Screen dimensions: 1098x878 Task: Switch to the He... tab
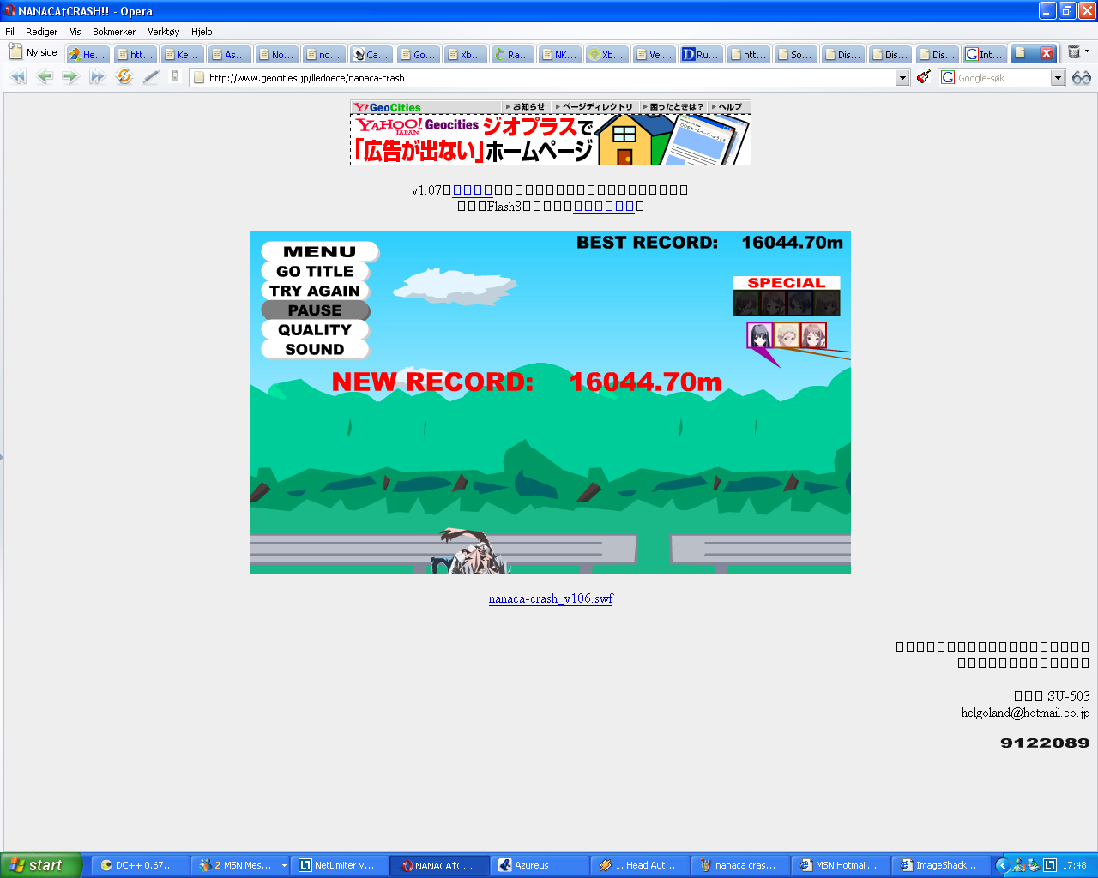tap(87, 54)
